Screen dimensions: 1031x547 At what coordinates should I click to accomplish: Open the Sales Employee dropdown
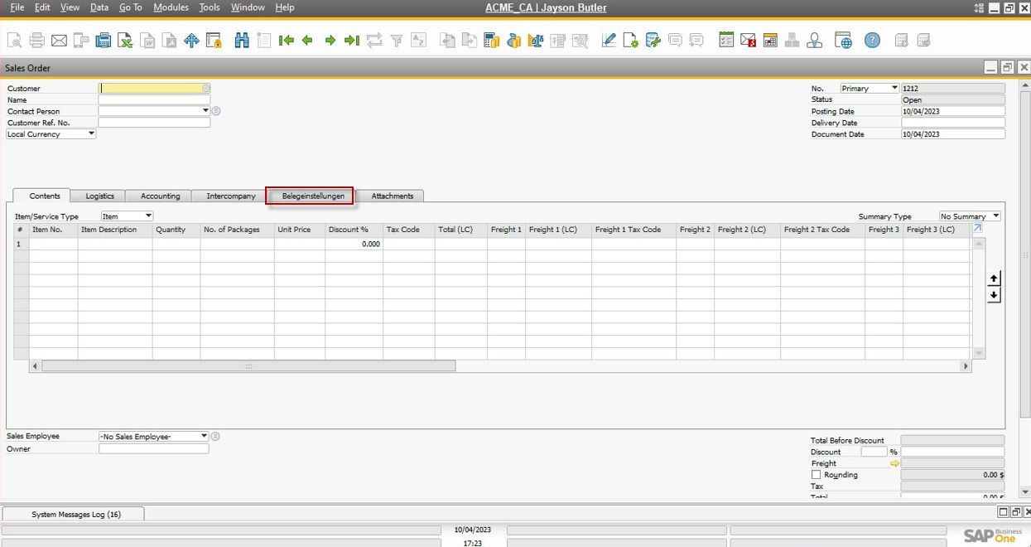click(204, 437)
